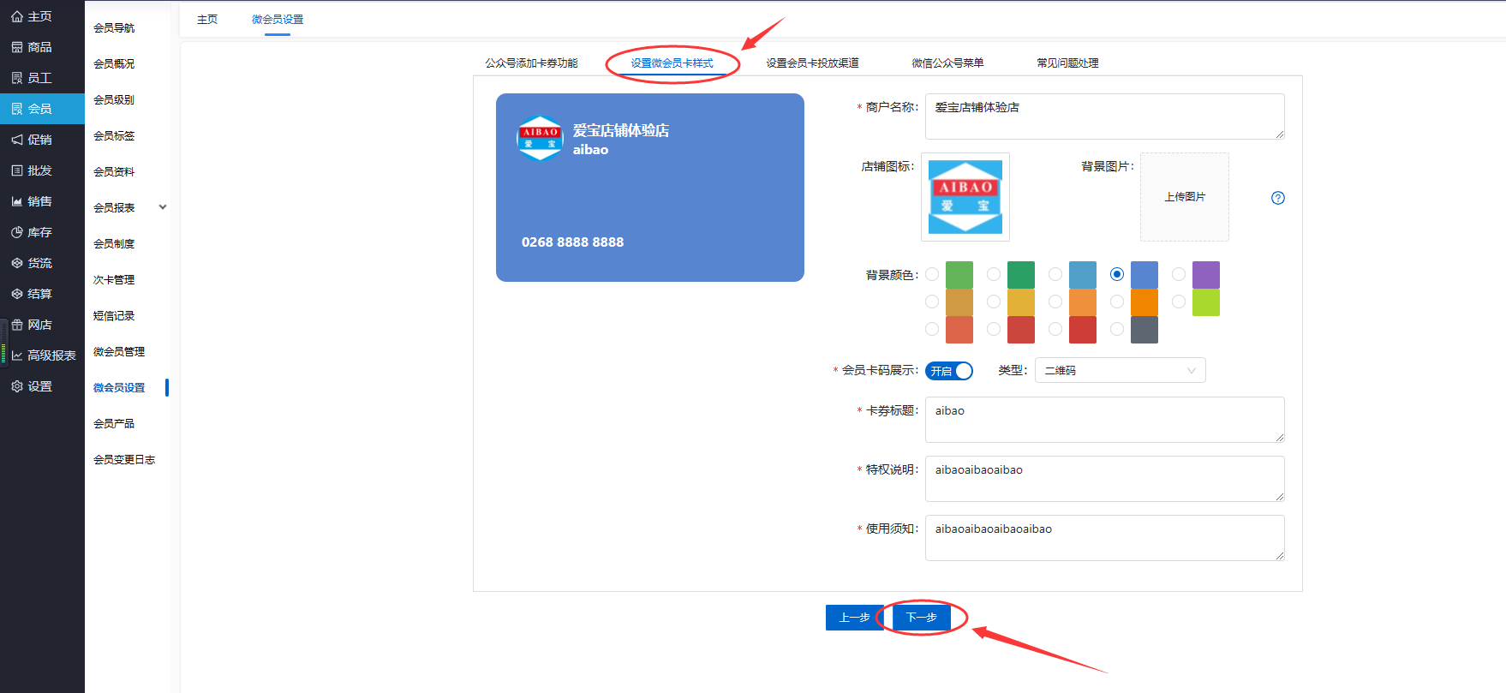Screen dimensions: 1506x693
Task: Open the 微信公众号菜单 step tab
Action: [947, 63]
